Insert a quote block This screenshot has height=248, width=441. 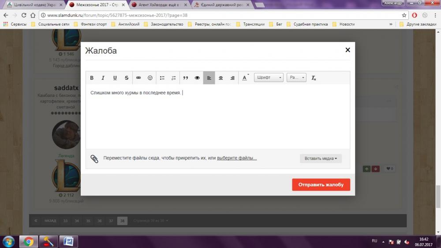click(186, 78)
